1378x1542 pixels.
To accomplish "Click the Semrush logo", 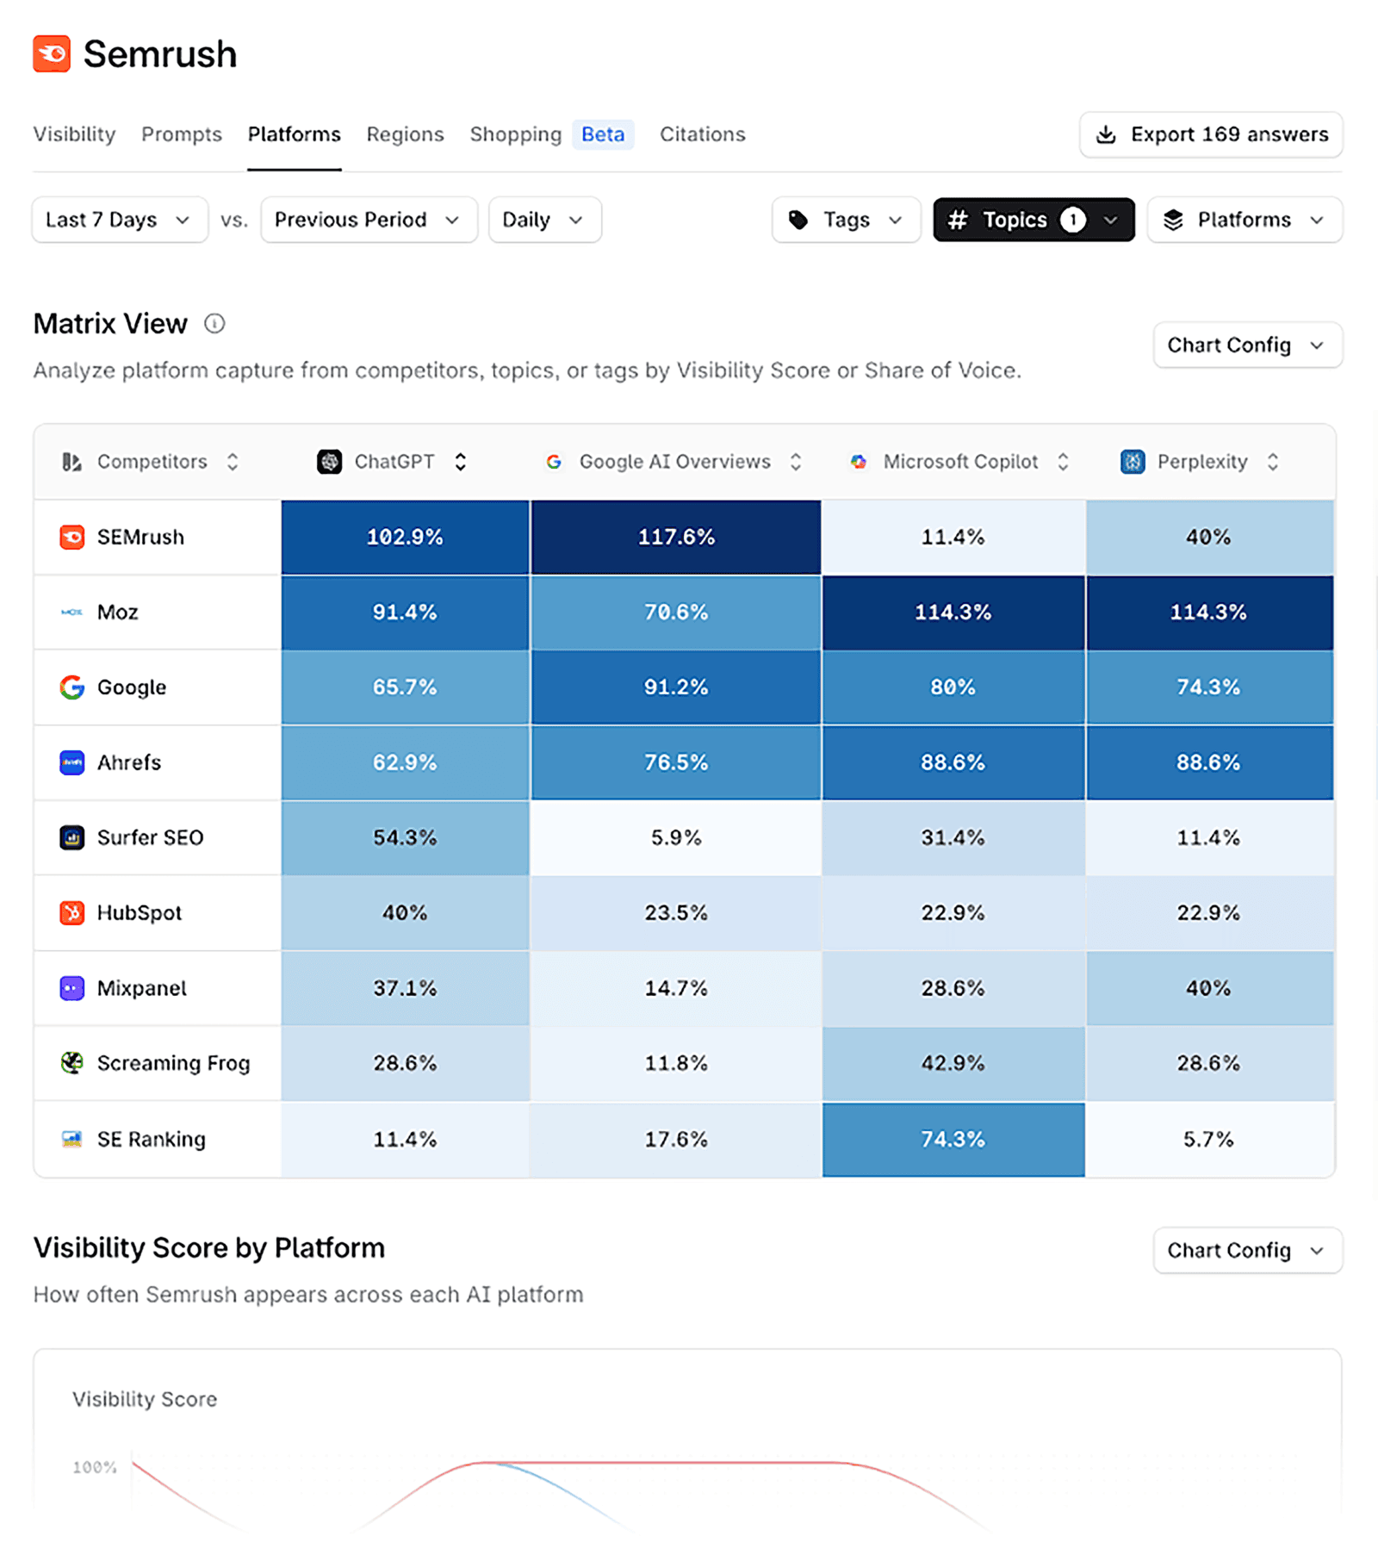I will (52, 53).
